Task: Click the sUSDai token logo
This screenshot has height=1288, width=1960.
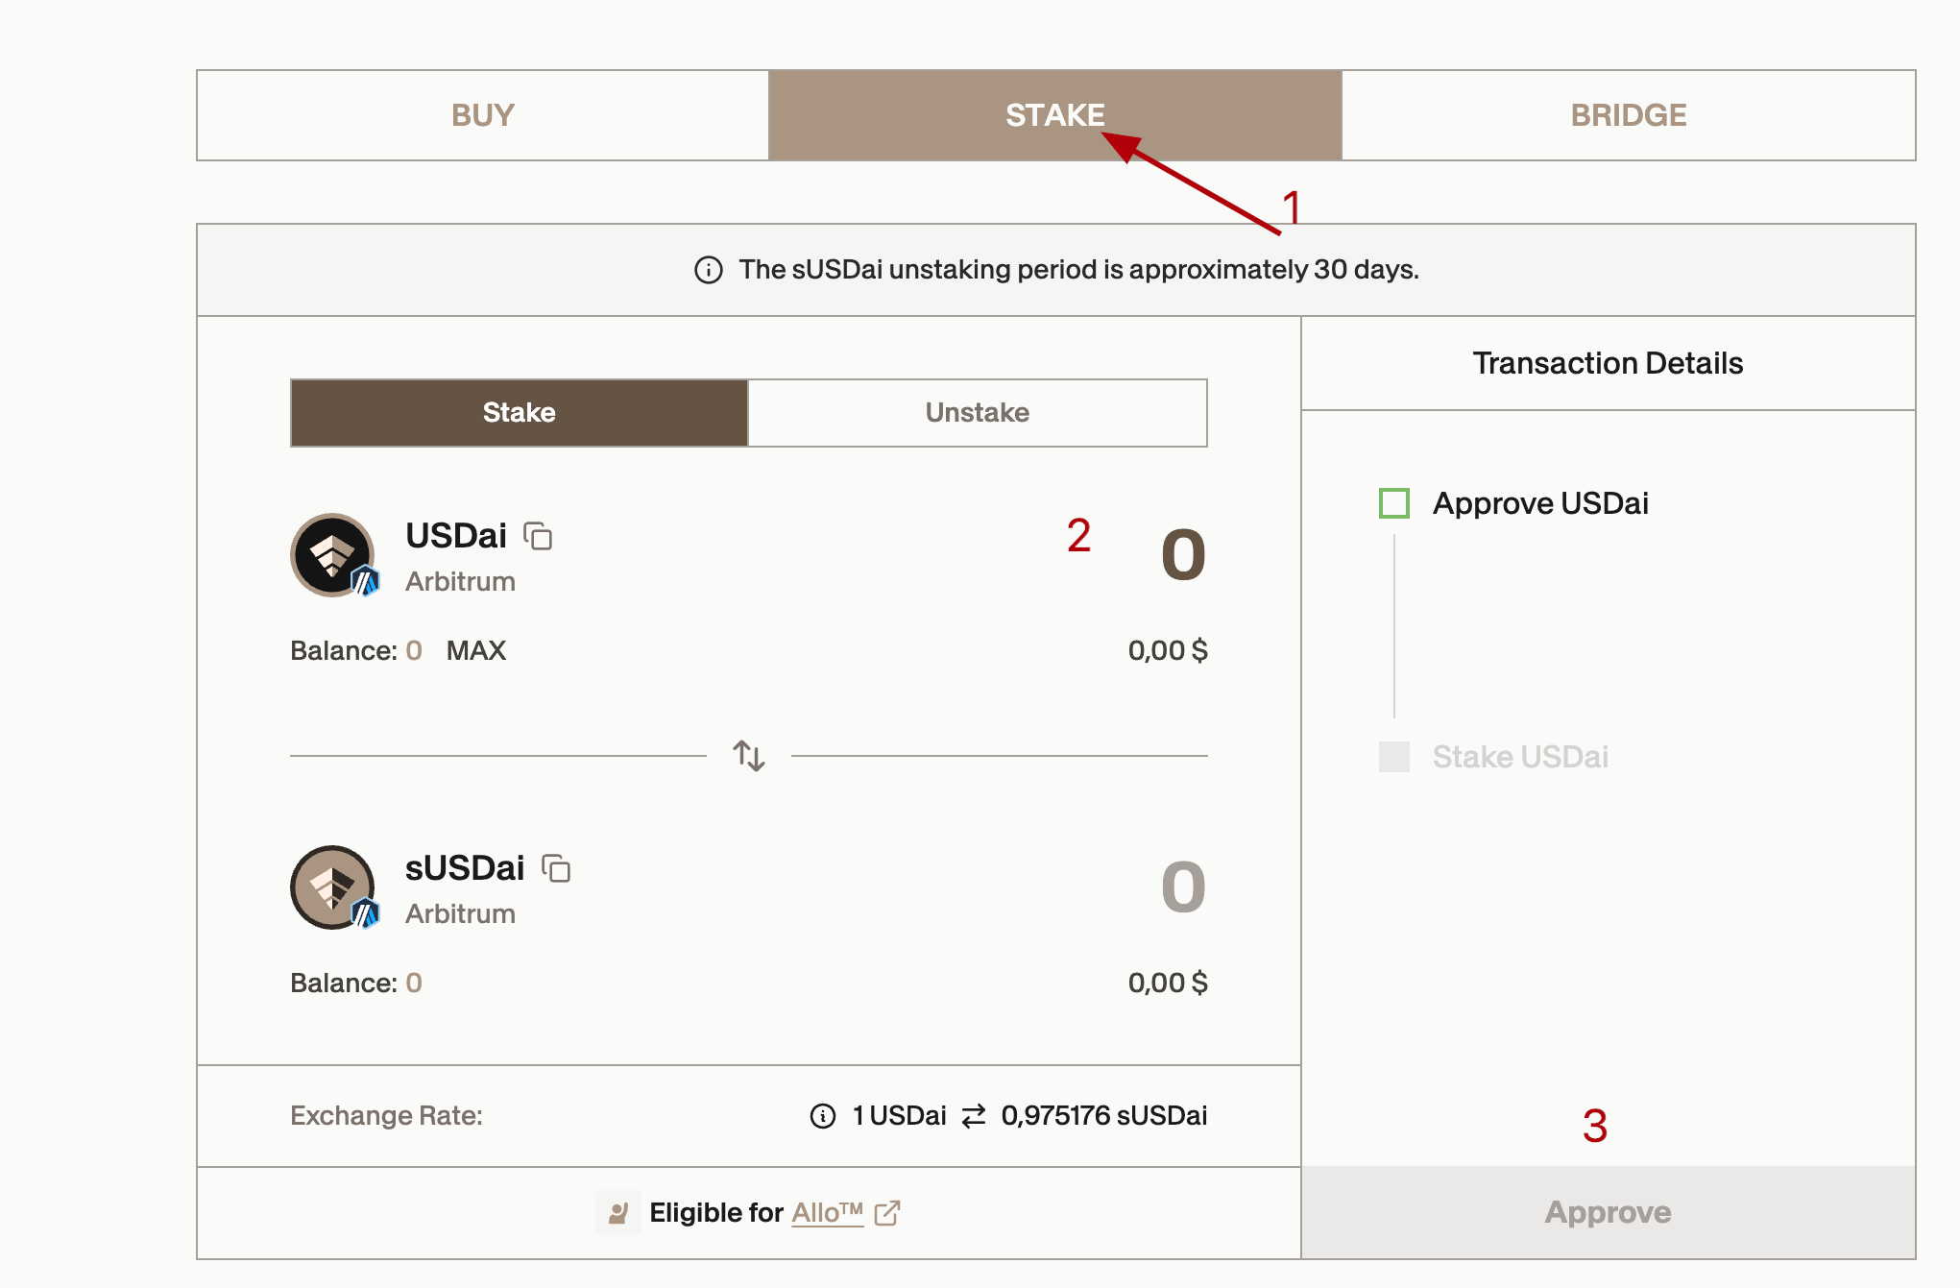Action: point(332,887)
